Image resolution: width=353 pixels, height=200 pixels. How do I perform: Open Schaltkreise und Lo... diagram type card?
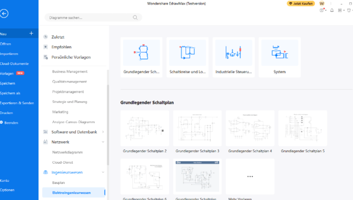click(188, 57)
